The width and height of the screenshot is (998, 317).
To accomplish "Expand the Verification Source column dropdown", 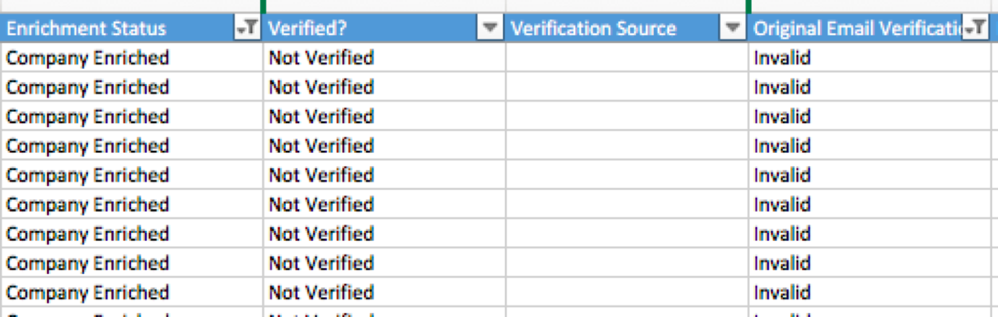I will point(733,28).
